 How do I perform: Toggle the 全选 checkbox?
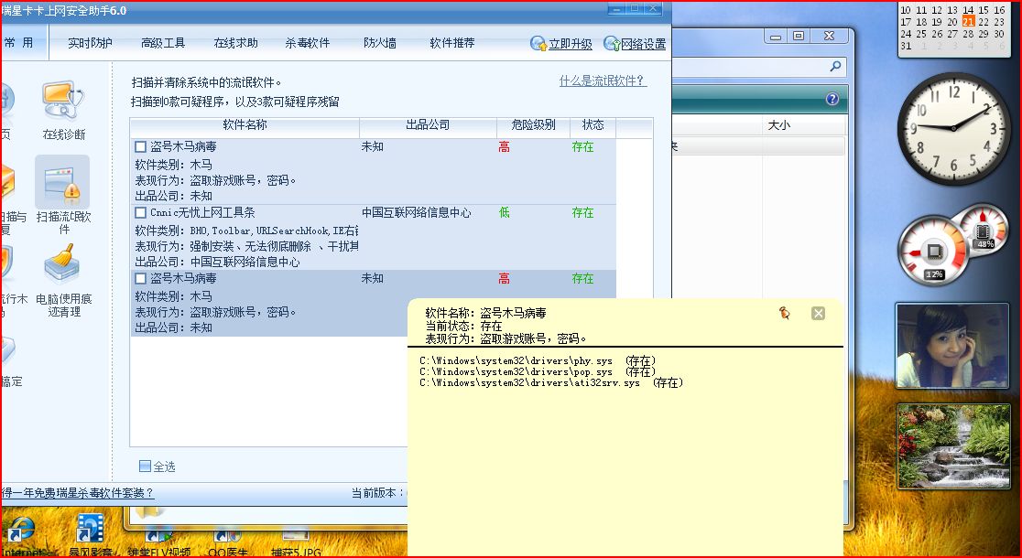pos(145,467)
